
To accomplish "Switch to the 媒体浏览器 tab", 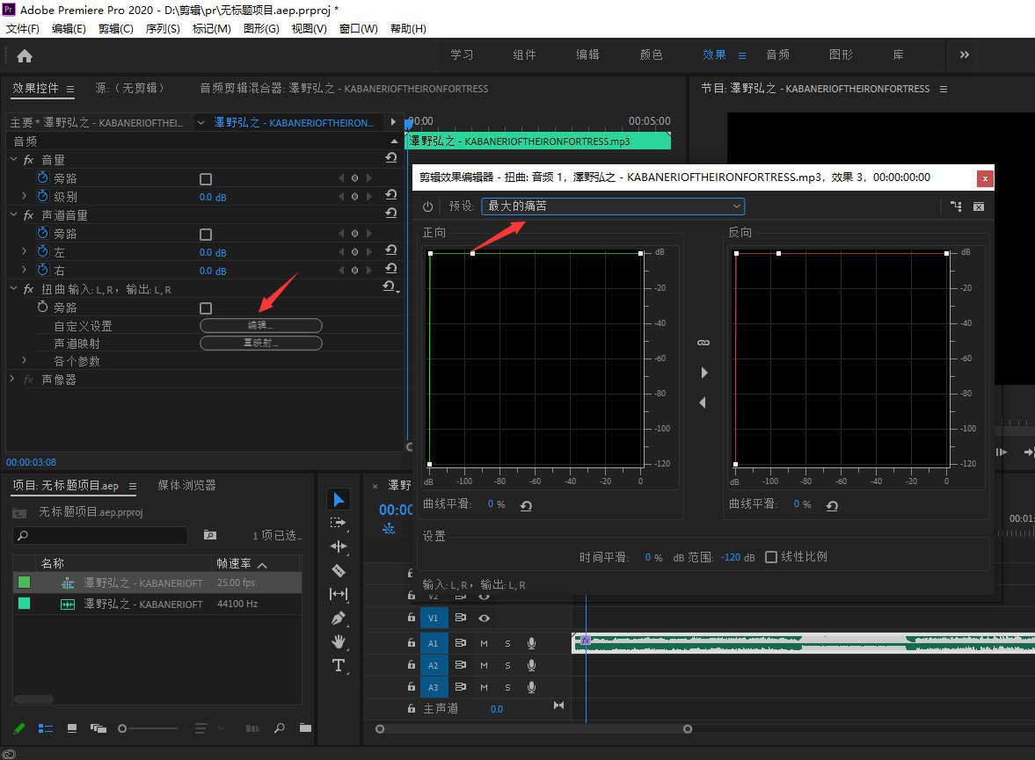I will [x=186, y=485].
